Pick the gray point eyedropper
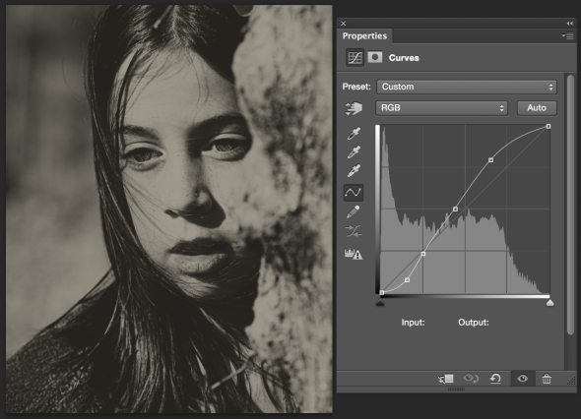 (354, 152)
